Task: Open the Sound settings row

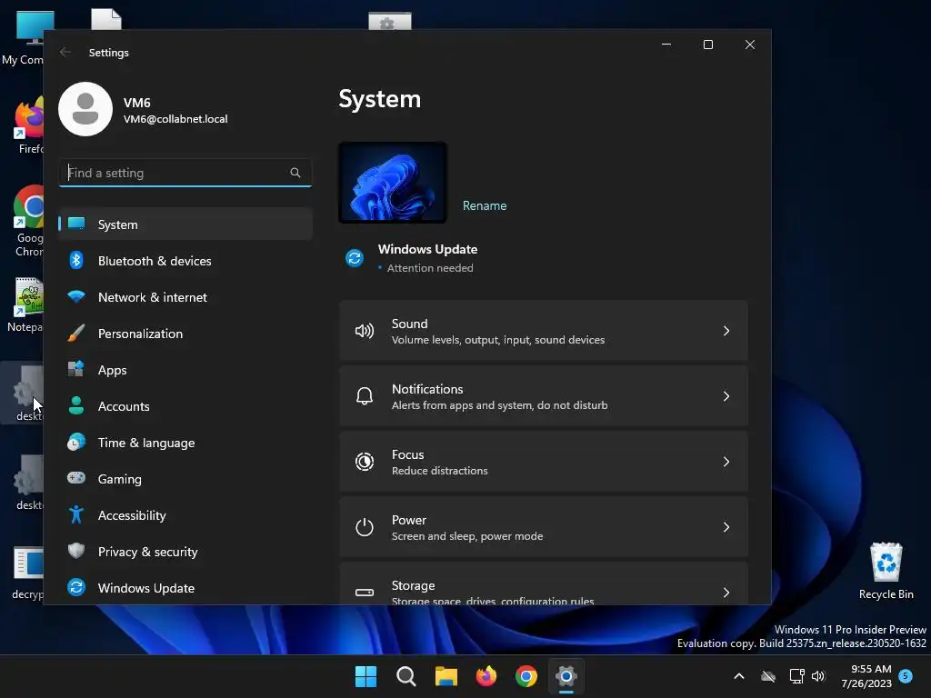Action: 544,331
